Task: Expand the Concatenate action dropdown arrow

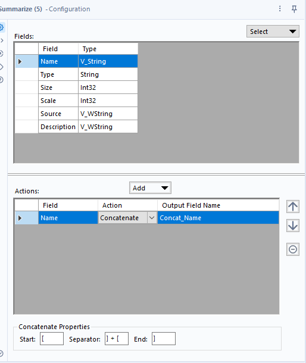Action: [x=152, y=218]
